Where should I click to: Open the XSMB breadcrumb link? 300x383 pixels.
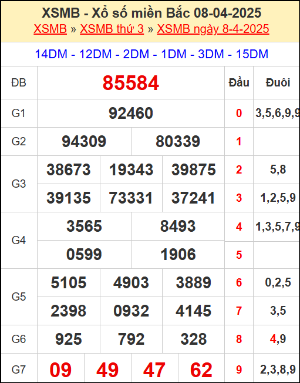(x=50, y=29)
